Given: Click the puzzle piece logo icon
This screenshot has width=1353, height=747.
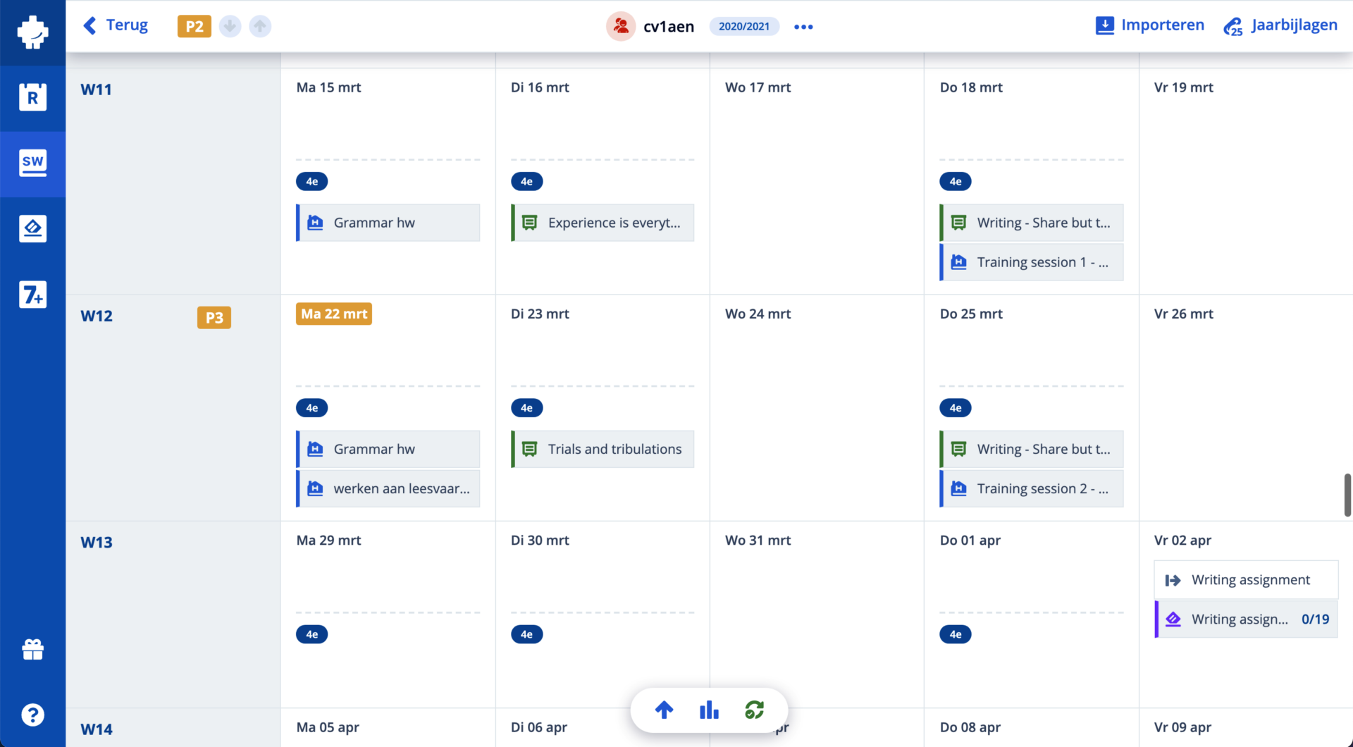Looking at the screenshot, I should click(32, 32).
